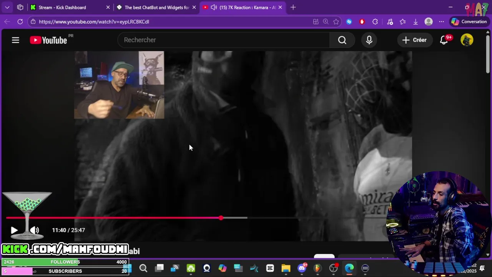Open the Favorites list icon
Screen dimensions: 492x277
tap(403, 22)
